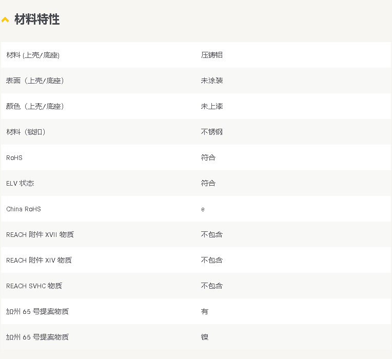Screen dimensions: 392x359
Task: Collapse the 材料特性 section using the yellow chevron
Action: click(x=5, y=20)
